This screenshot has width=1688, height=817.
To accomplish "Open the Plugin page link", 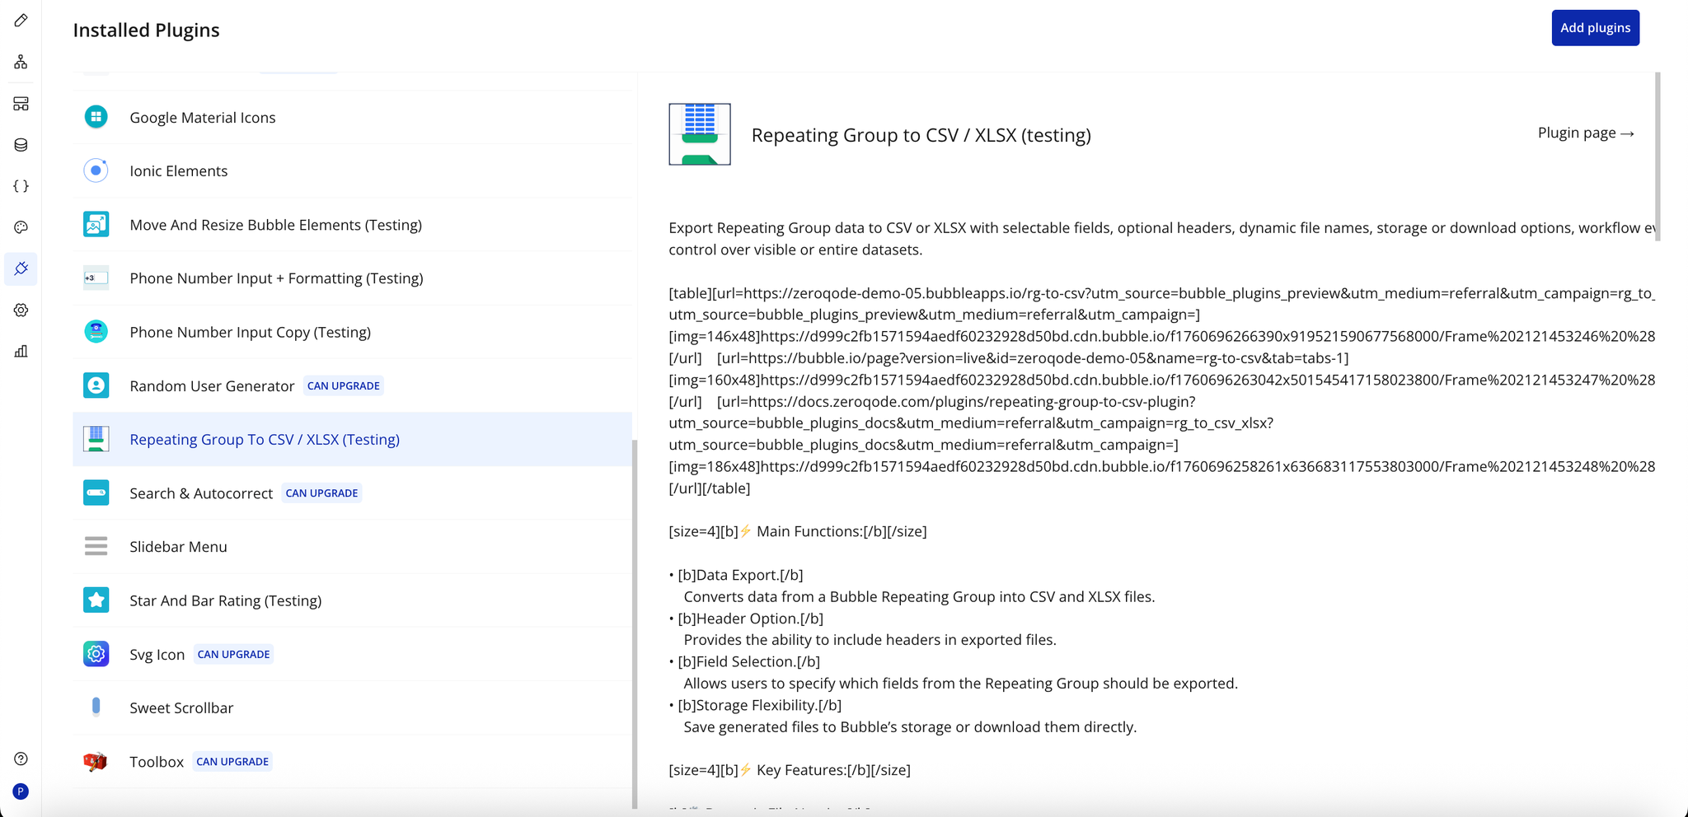I will click(x=1585, y=133).
